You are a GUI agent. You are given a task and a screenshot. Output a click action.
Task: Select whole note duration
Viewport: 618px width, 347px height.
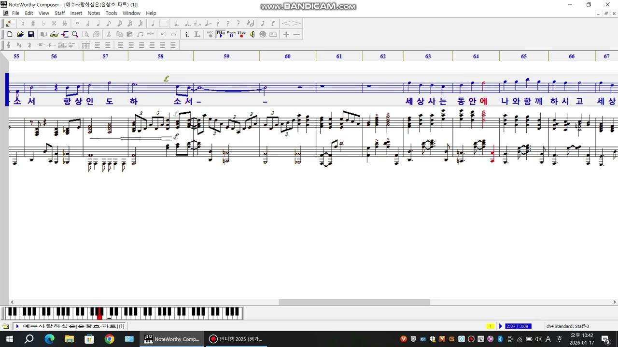[x=77, y=23]
